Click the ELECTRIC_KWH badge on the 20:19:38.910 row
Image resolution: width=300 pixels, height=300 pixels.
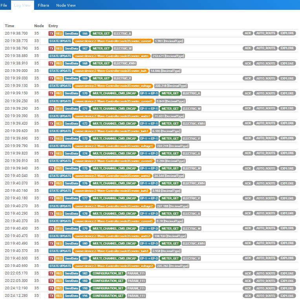(123, 63)
